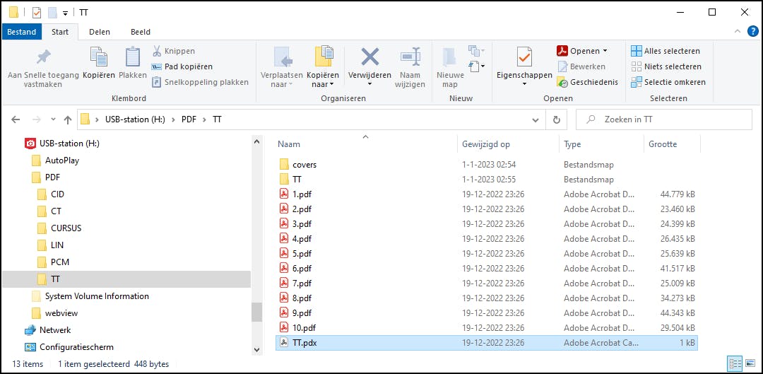Click the Kopiëren clipboard icon

[x=99, y=57]
